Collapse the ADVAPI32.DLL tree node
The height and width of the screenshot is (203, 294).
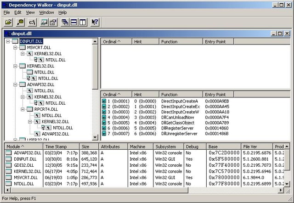coord(15,85)
